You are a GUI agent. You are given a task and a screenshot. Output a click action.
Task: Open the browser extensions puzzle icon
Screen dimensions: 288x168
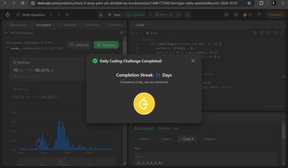point(261,3)
